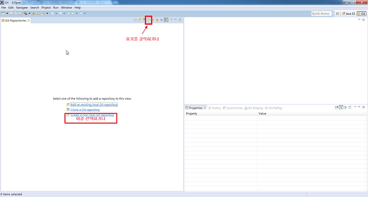
Task: Open the Back navigation history dropdown
Action: [x=77, y=13]
